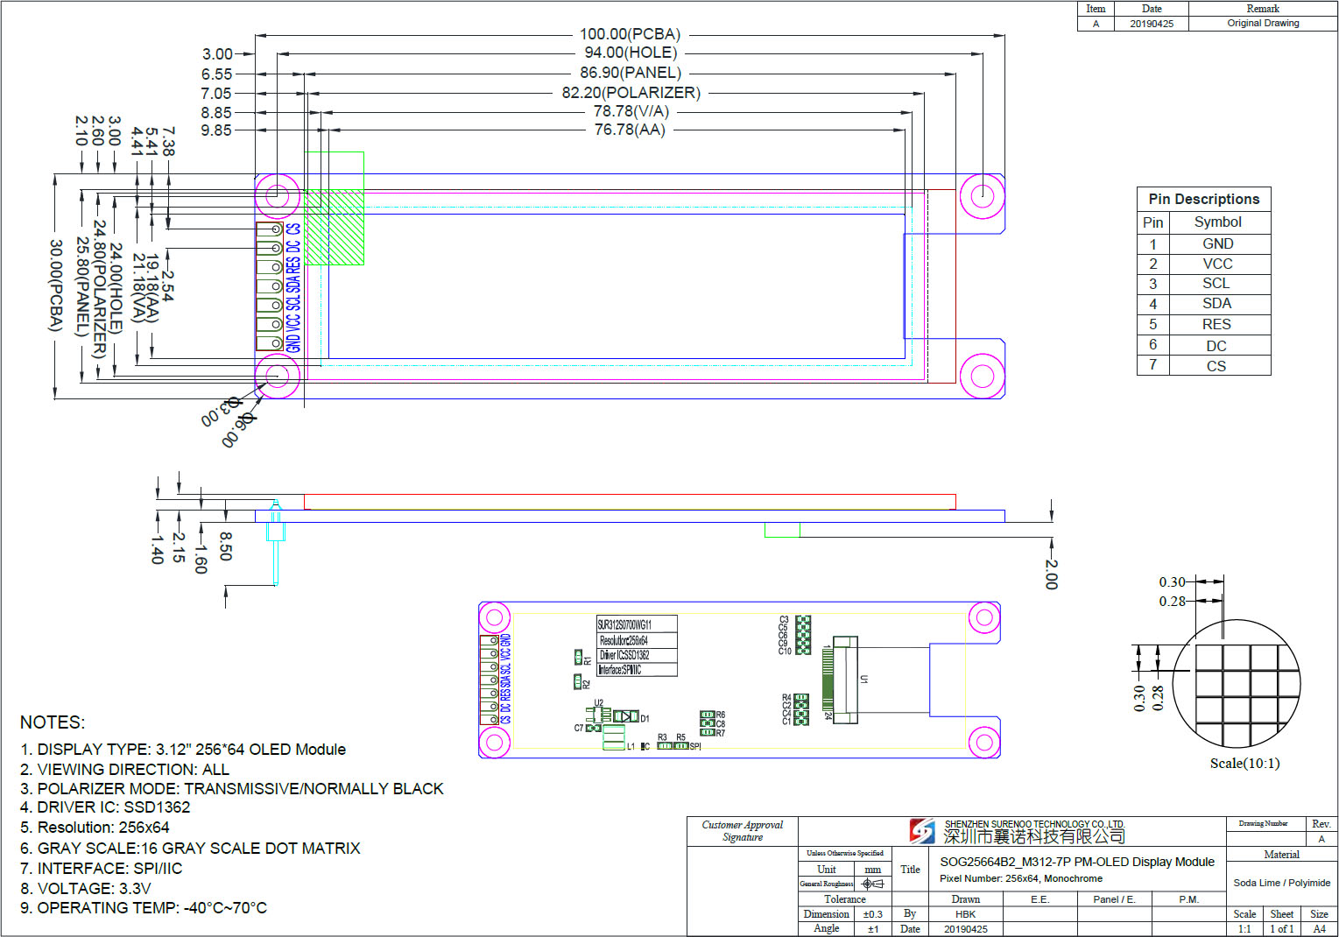This screenshot has width=1339, height=937.
Task: Click the 30.00(PCBA) vertical dimension label
Action: click(x=55, y=285)
